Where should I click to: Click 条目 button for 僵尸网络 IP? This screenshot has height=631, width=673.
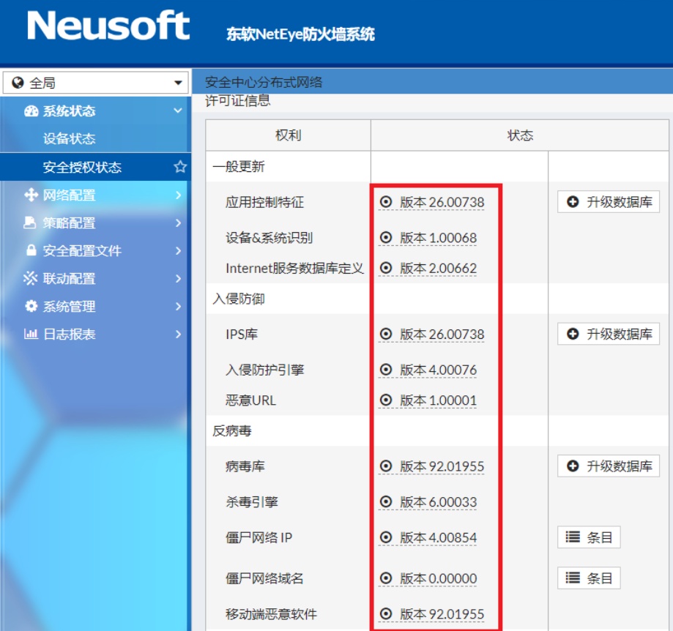tap(590, 537)
